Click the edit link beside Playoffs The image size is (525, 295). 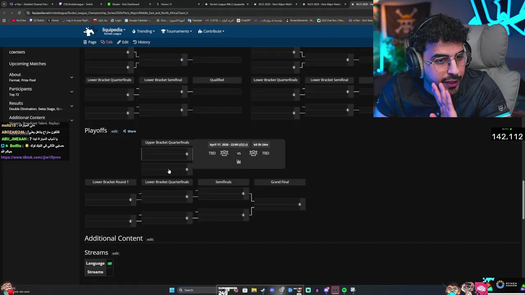(x=114, y=131)
